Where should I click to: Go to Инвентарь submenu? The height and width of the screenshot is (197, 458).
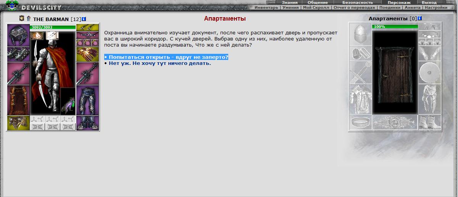(266, 7)
